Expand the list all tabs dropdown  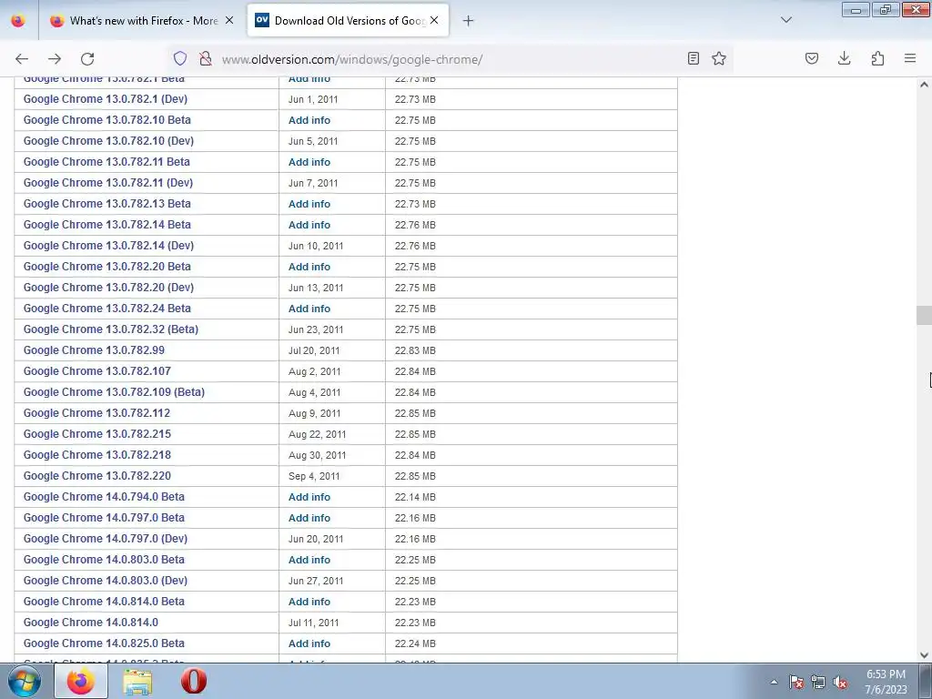point(786,20)
